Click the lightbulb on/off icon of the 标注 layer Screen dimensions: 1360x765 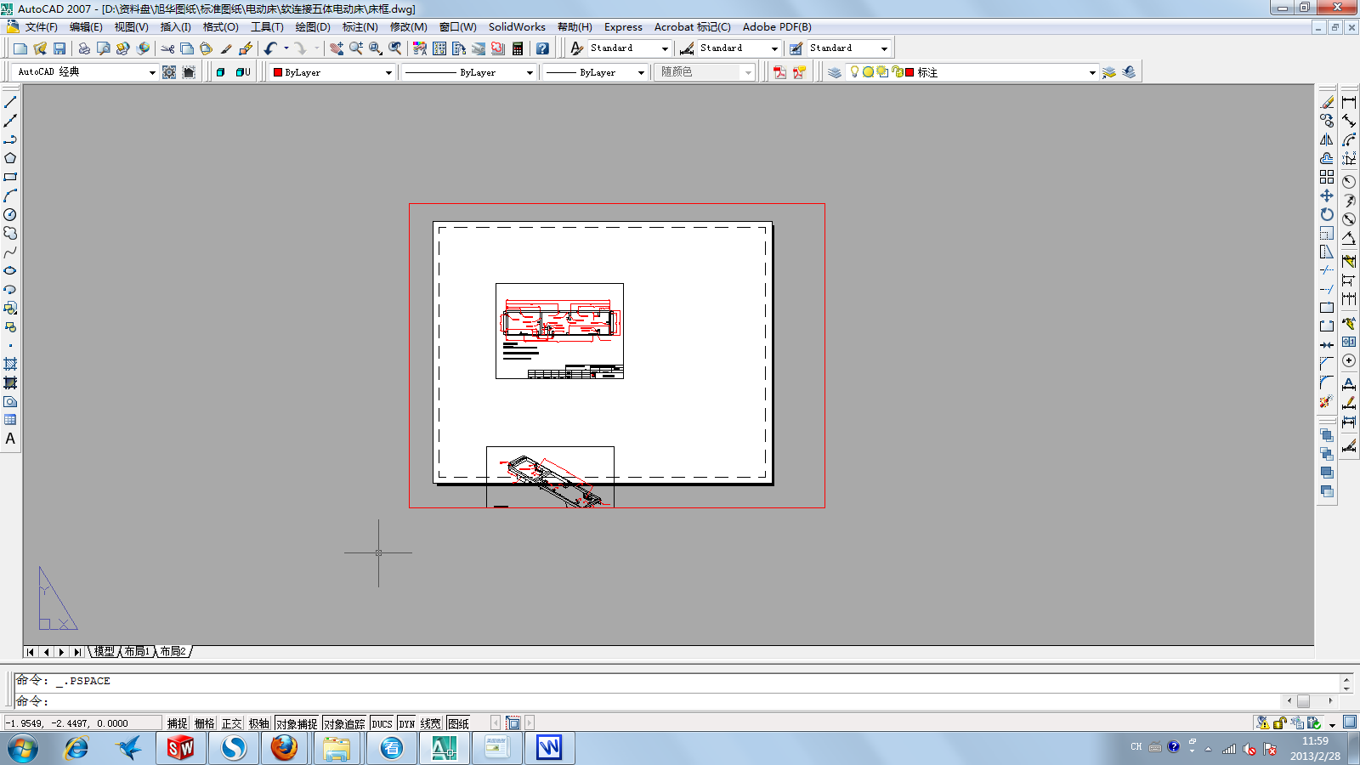pos(854,72)
